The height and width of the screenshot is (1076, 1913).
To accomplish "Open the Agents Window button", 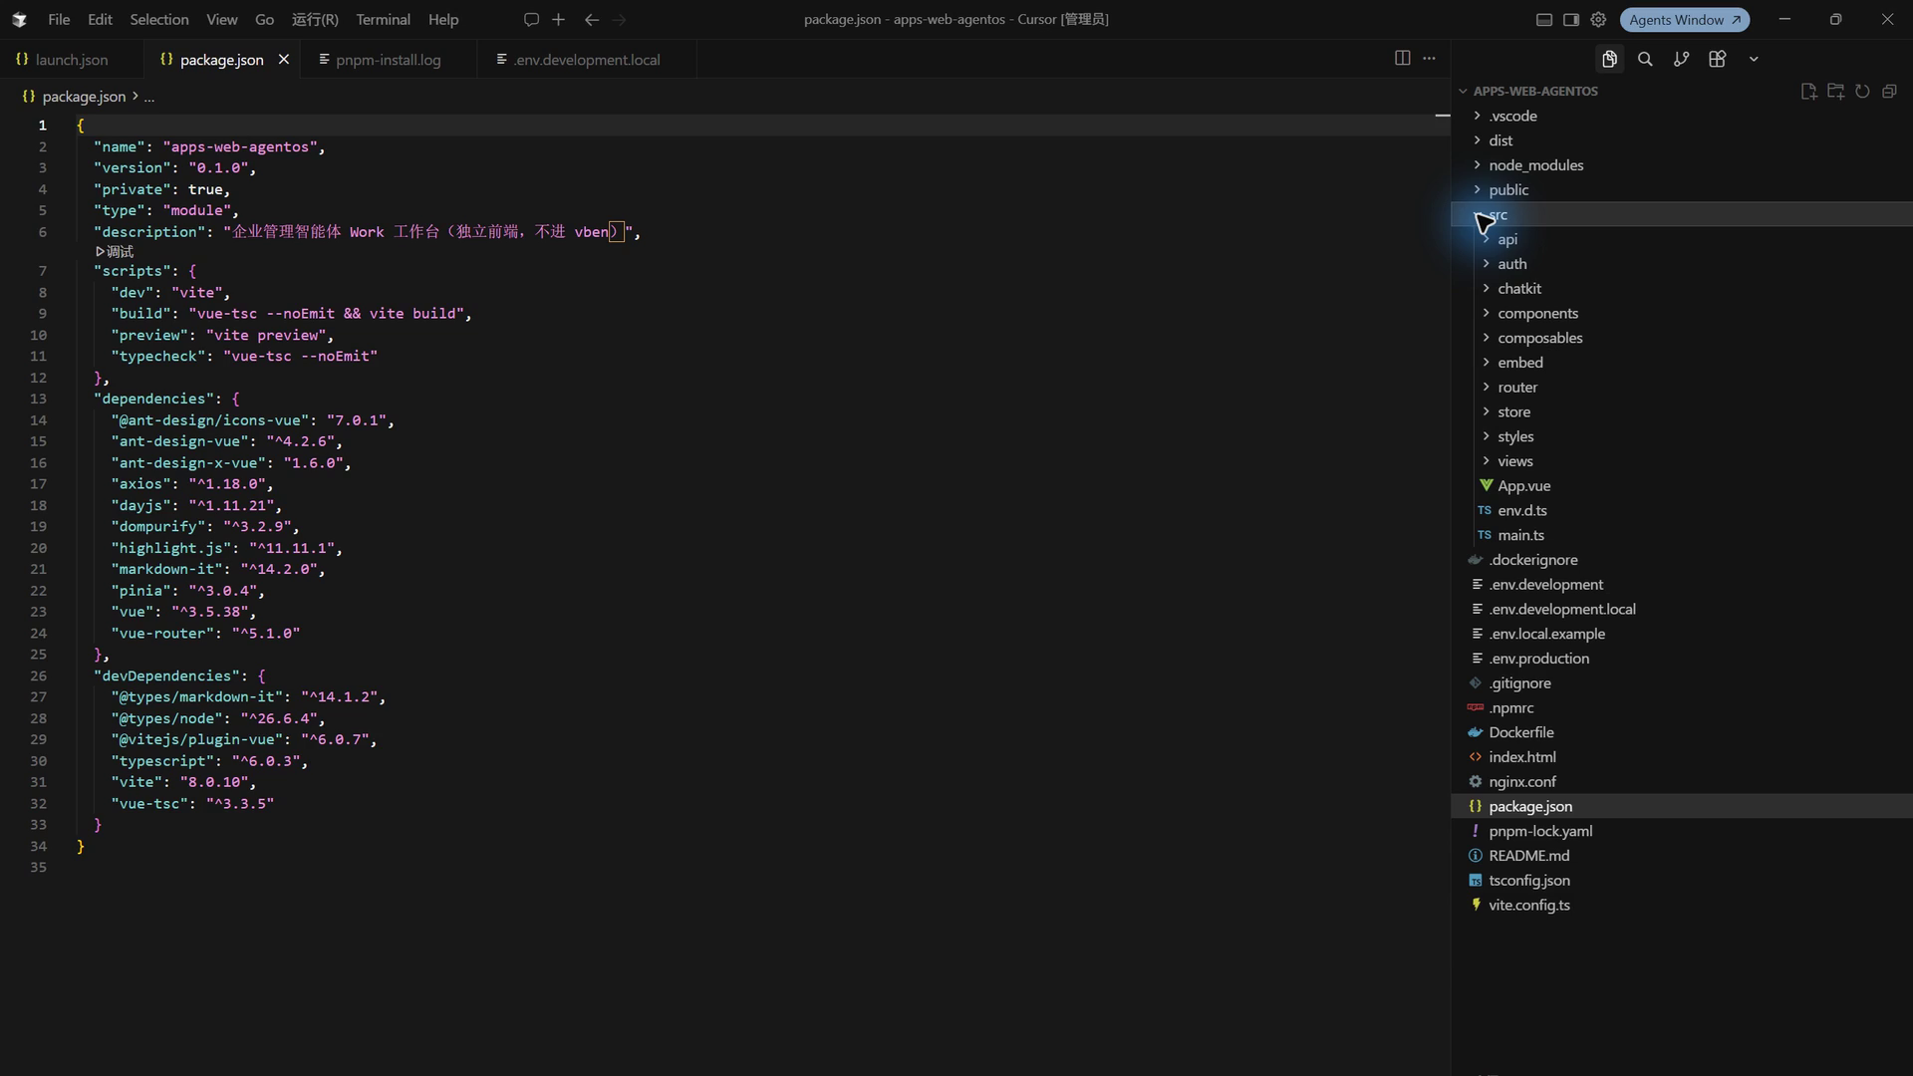I will pyautogui.click(x=1685, y=20).
